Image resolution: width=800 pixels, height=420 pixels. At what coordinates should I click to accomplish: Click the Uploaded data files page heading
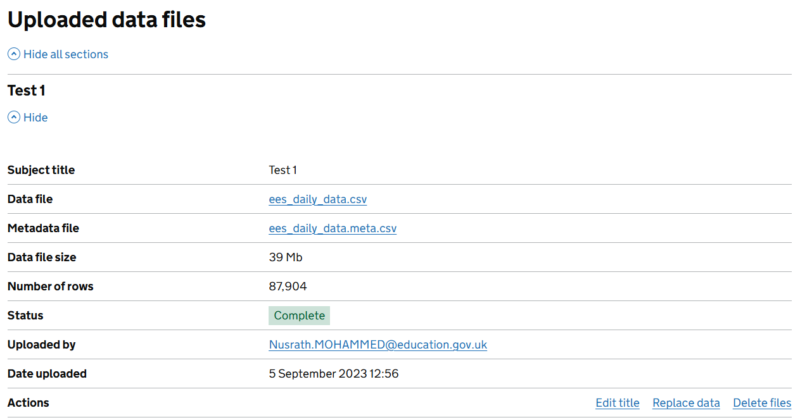point(106,20)
